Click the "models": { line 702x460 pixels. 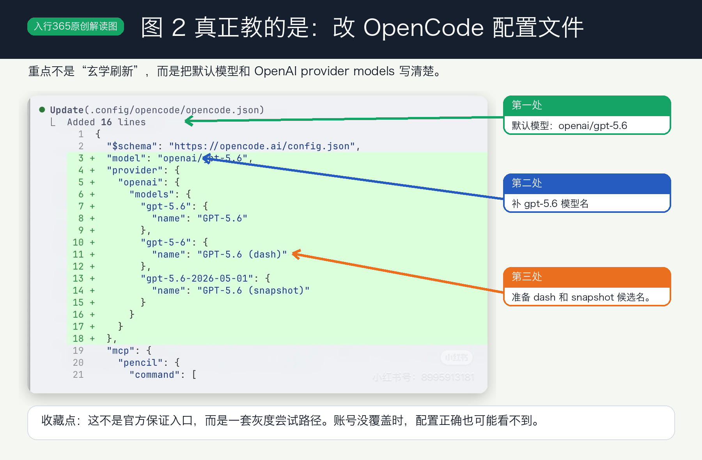click(160, 195)
